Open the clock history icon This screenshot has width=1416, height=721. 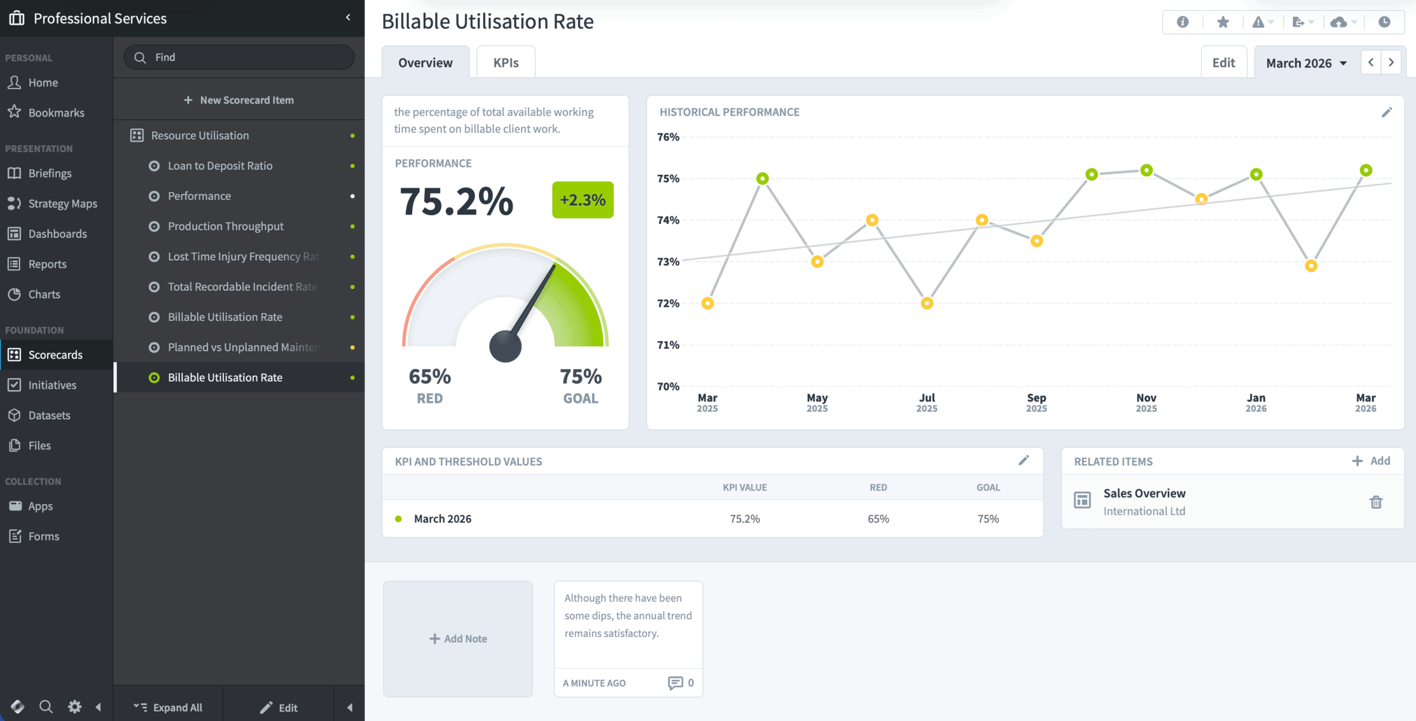1384,22
